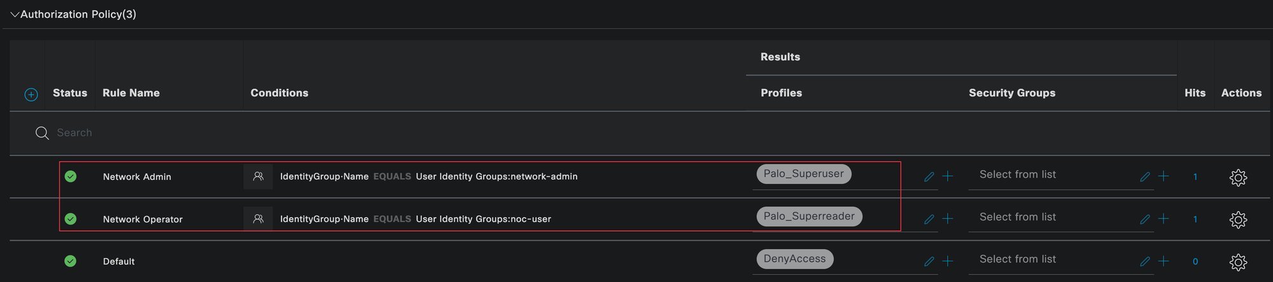Open gear actions for Network Operator rule
The width and height of the screenshot is (1273, 282).
coord(1238,220)
